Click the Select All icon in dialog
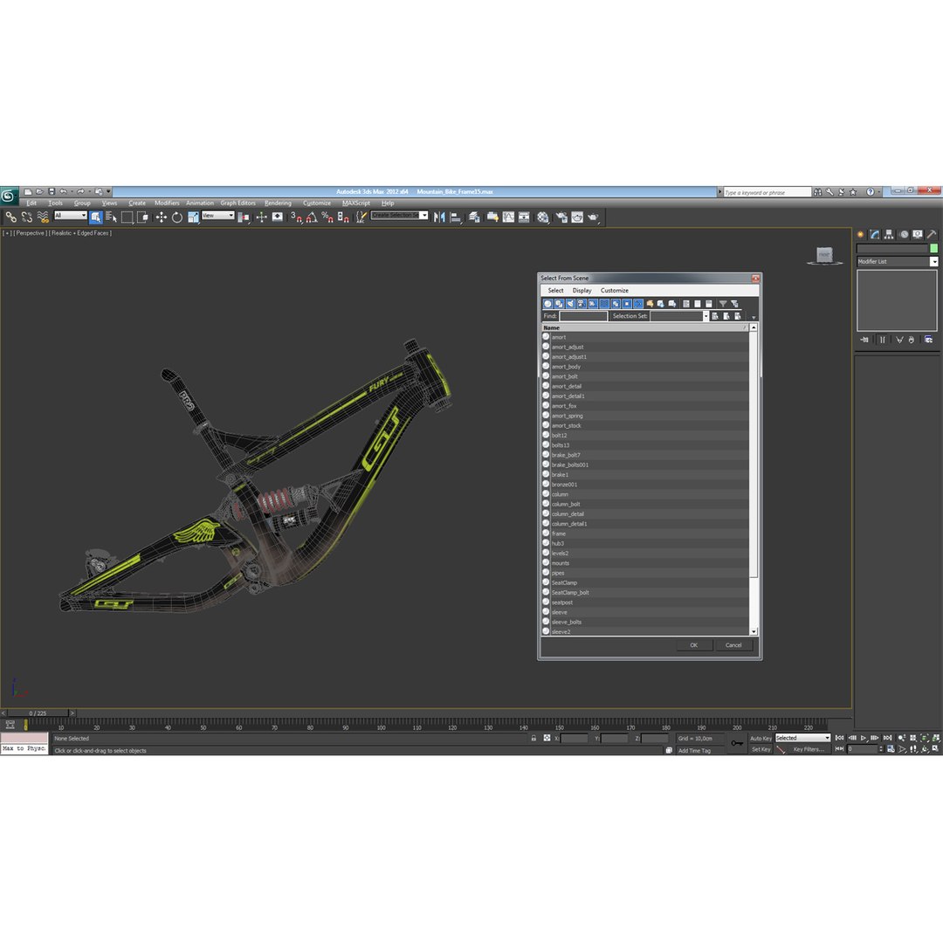Screen dimensions: 943x943 click(x=686, y=304)
